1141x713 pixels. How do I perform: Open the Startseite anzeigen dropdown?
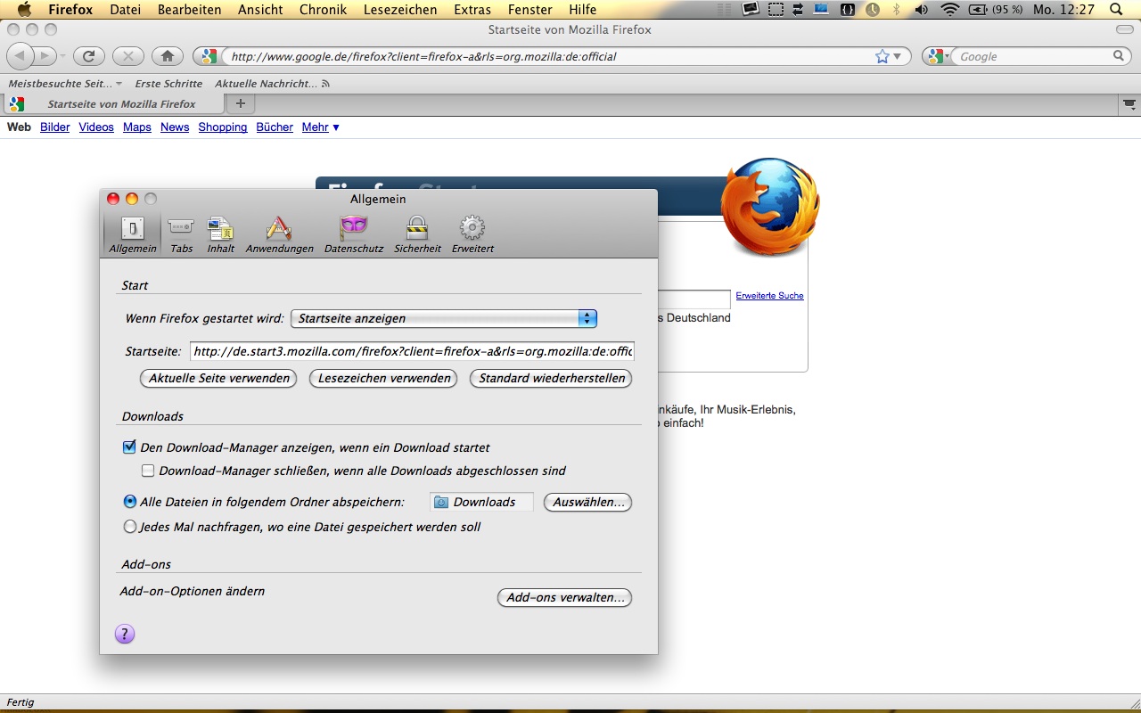(x=444, y=318)
